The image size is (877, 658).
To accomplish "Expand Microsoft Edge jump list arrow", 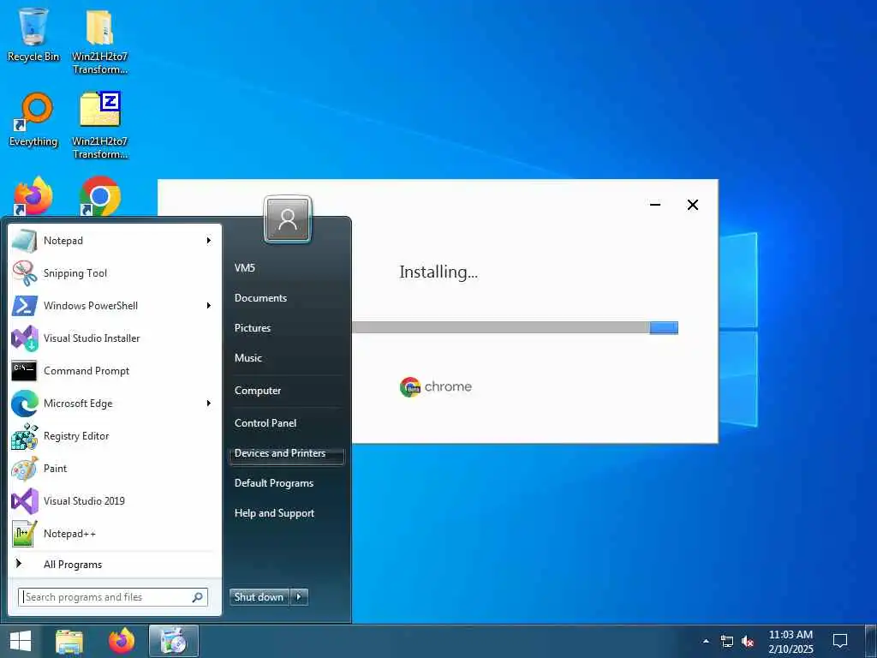I will click(x=209, y=404).
